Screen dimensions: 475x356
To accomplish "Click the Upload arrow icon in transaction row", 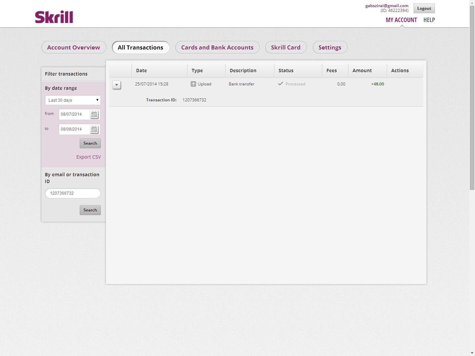I will click(193, 84).
